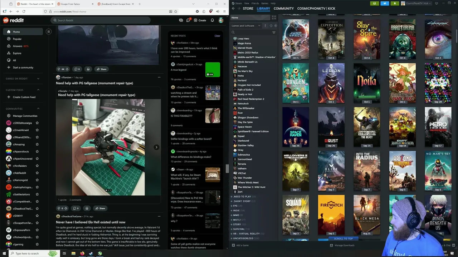Viewport: 458px width, 257px height.
Task: Award the Deadlock post under Gunpla image
Action: click(87, 208)
